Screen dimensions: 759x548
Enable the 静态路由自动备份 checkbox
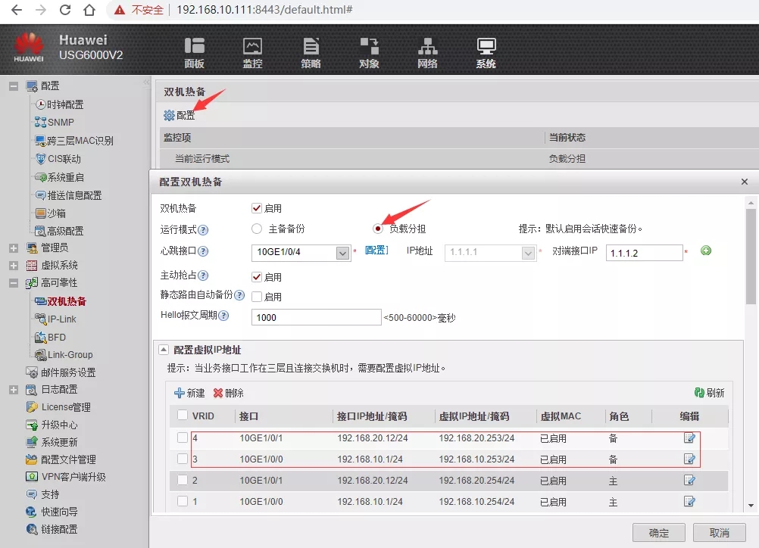pos(257,297)
